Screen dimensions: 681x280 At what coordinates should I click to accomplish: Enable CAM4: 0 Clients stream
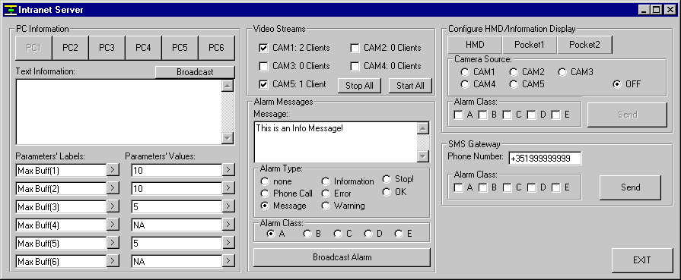coord(355,66)
